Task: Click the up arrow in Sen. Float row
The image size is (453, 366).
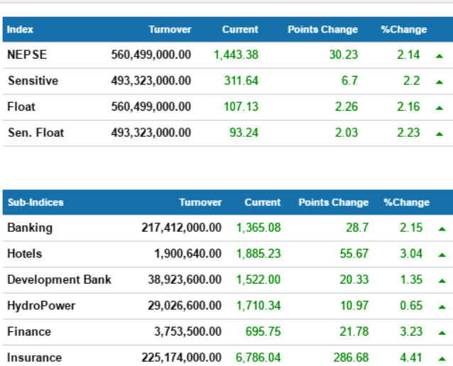Action: 439,134
